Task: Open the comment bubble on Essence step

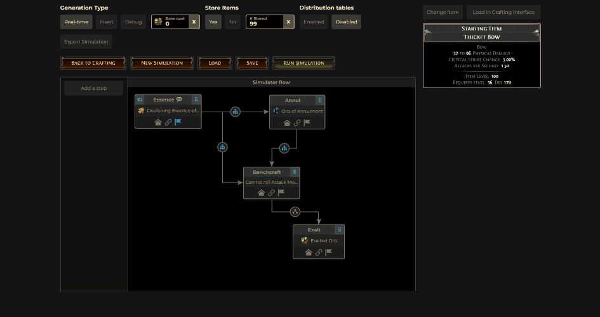Action: (179, 100)
